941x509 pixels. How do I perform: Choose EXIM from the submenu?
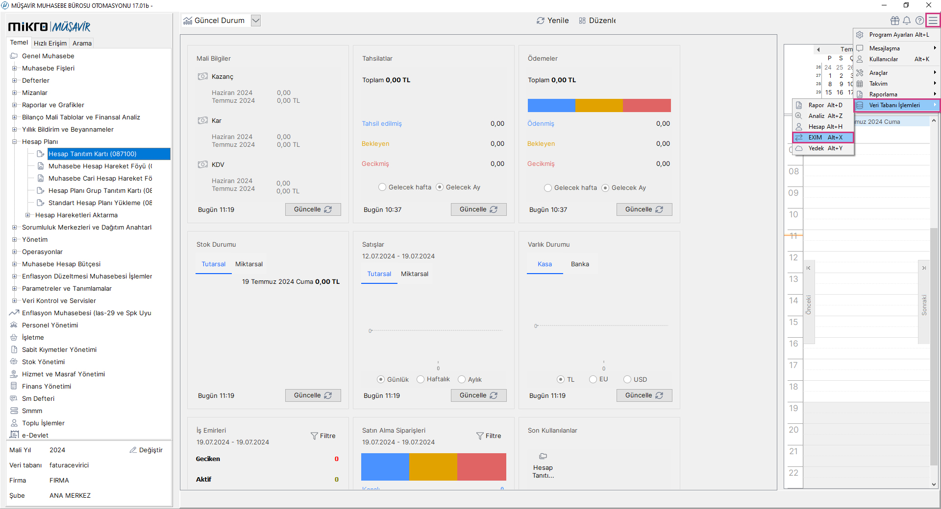click(823, 138)
